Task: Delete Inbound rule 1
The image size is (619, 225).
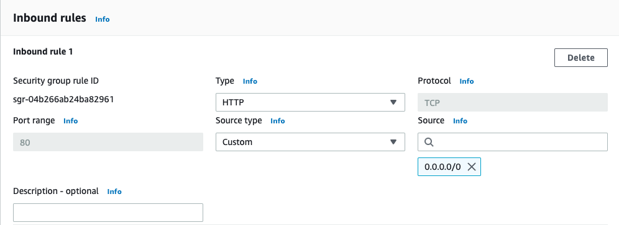Action: click(580, 58)
